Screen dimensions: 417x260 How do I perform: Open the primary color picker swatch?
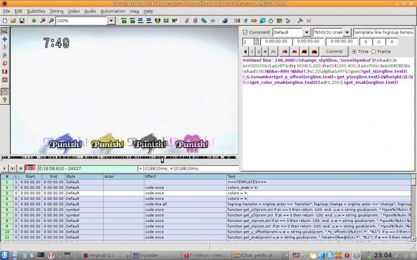click(x=285, y=52)
